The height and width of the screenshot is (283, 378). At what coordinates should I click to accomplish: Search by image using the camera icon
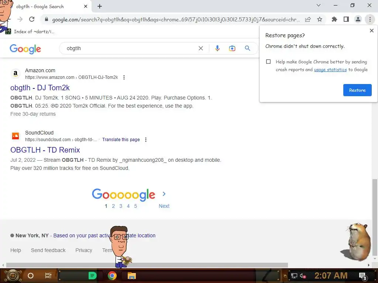[x=232, y=48]
